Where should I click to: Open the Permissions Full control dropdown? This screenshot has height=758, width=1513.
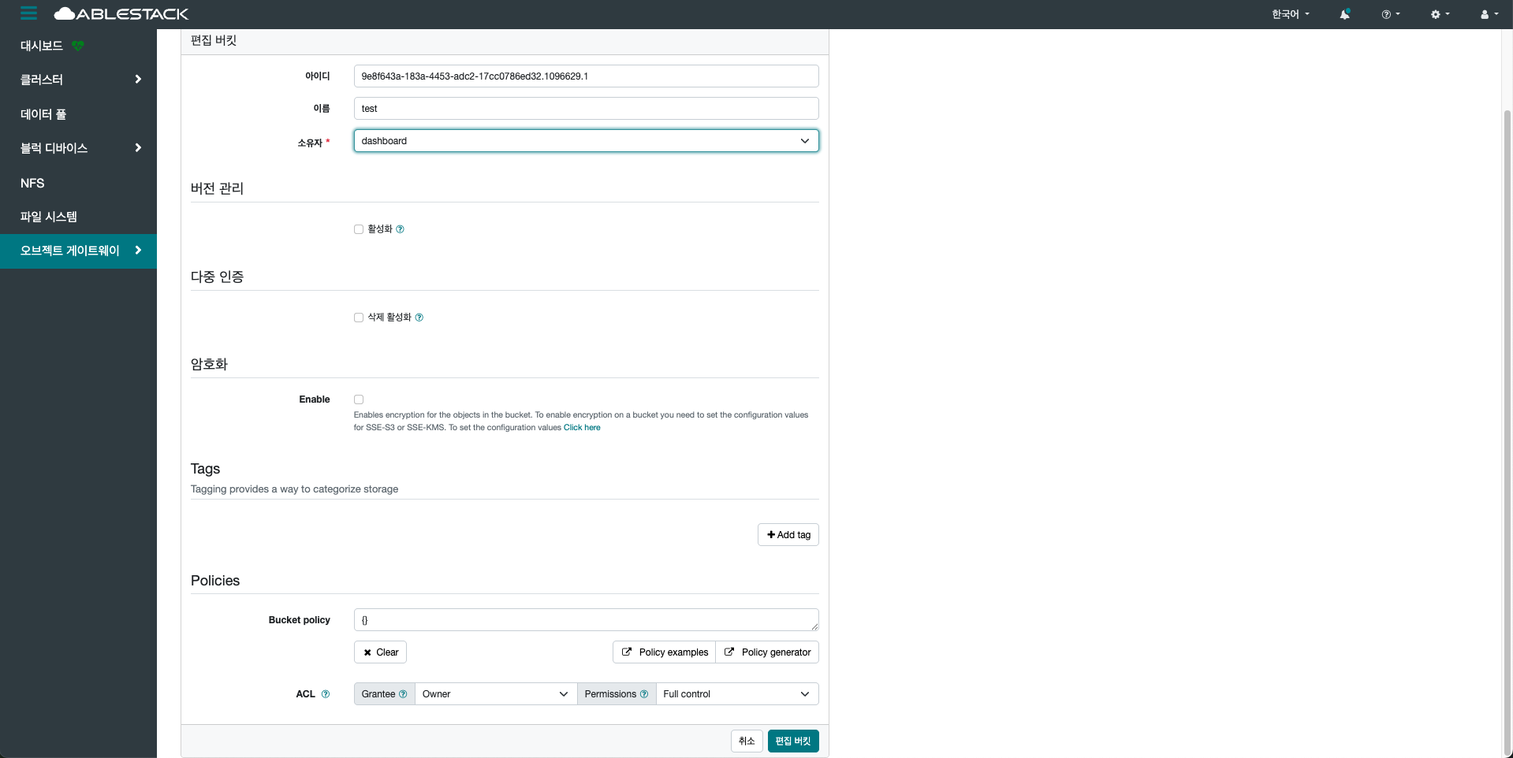pos(737,694)
